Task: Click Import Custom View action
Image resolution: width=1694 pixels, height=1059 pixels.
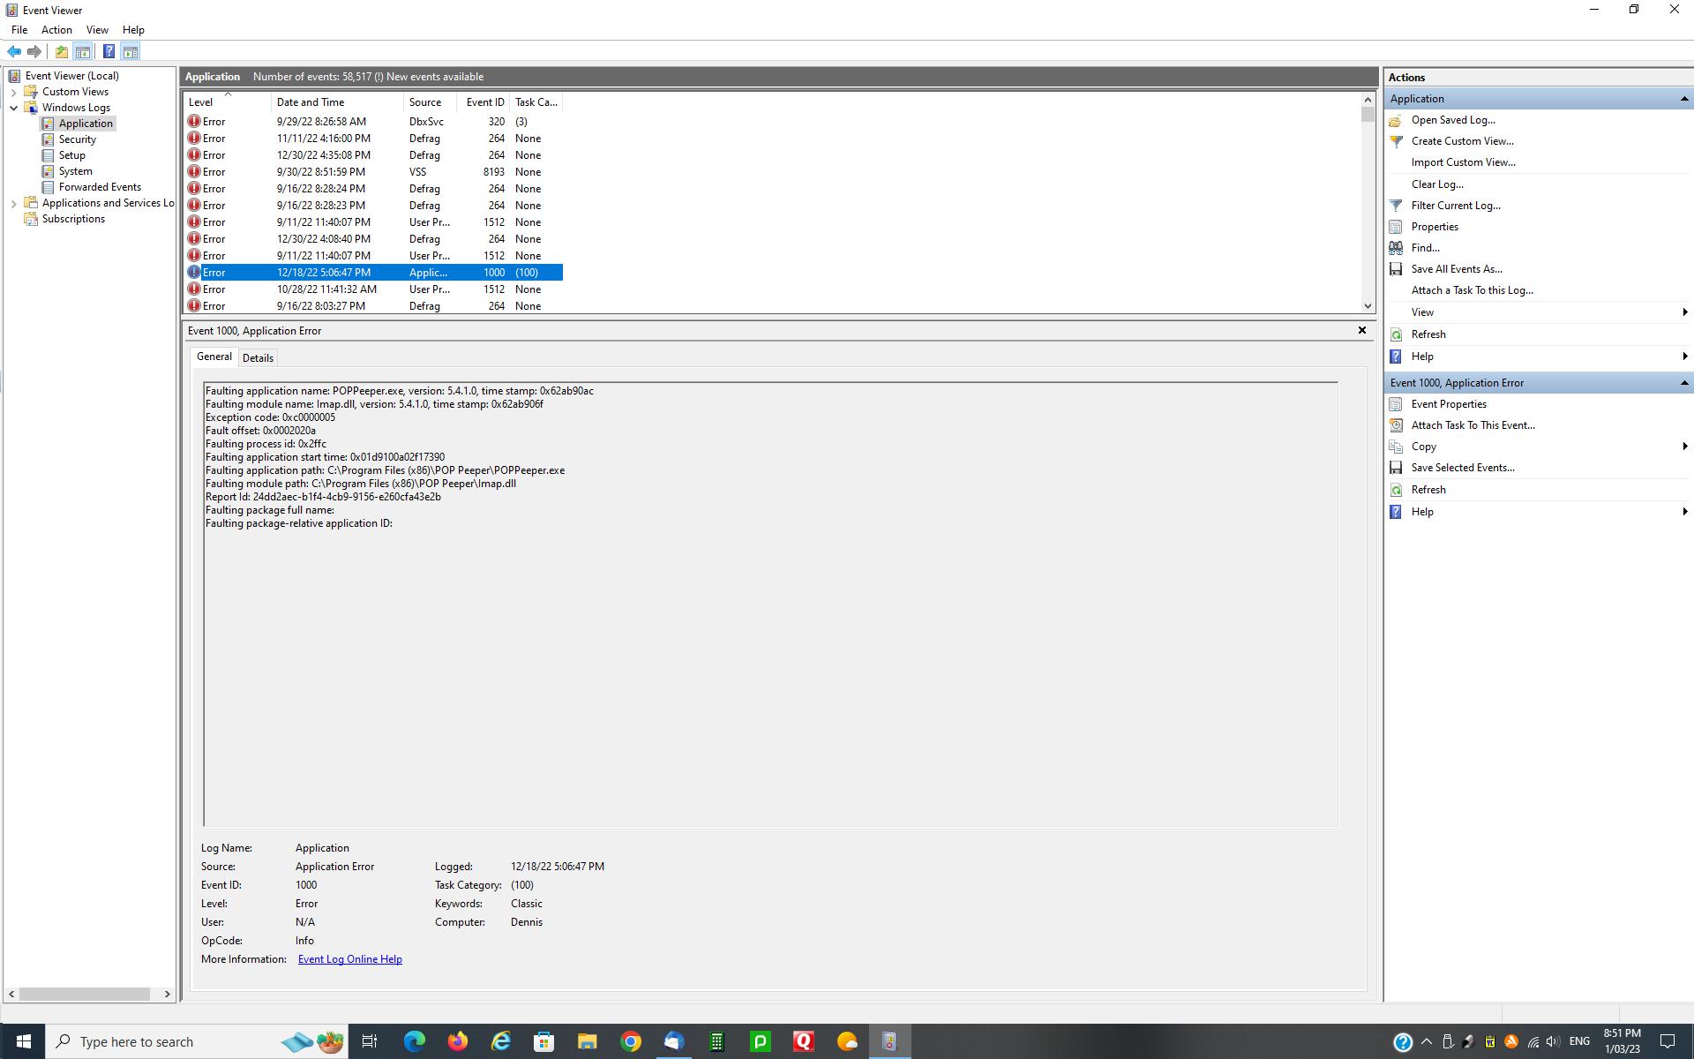Action: point(1463,162)
